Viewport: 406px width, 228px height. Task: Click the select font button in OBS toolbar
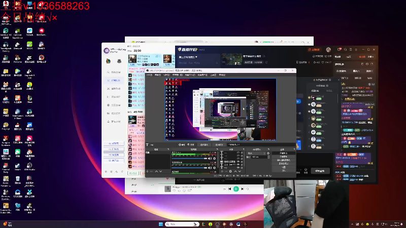204,145
